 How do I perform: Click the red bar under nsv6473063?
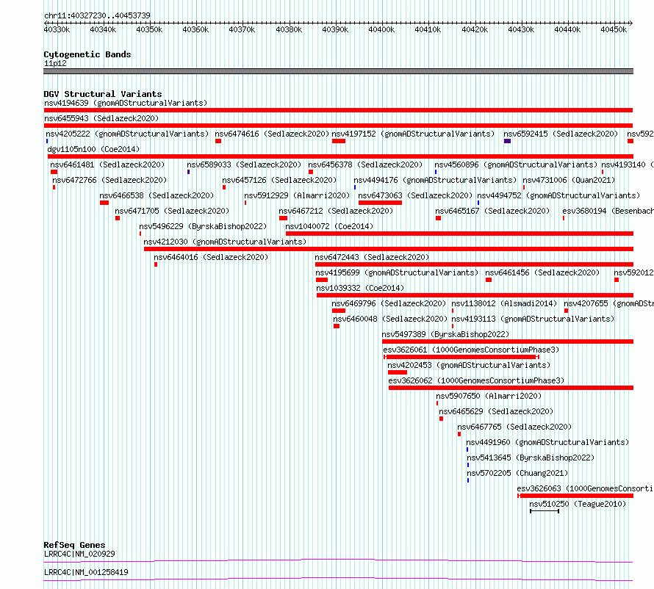pyautogui.click(x=380, y=203)
